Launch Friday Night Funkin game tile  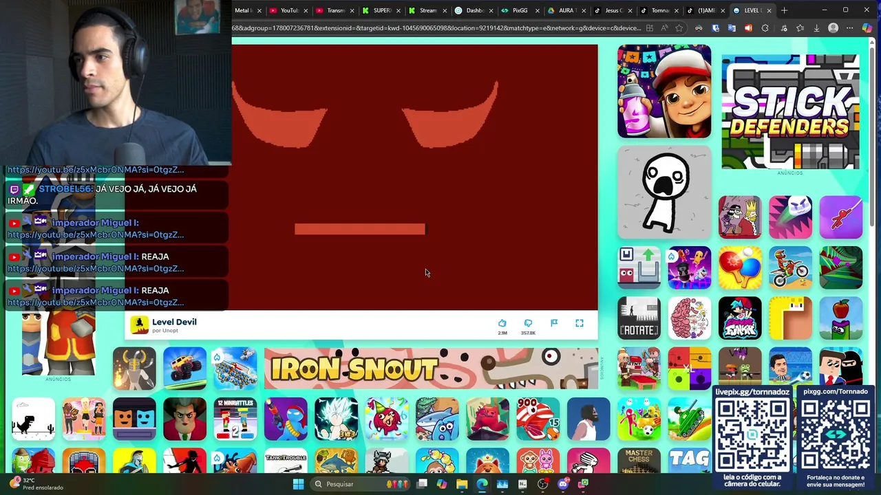tap(740, 318)
